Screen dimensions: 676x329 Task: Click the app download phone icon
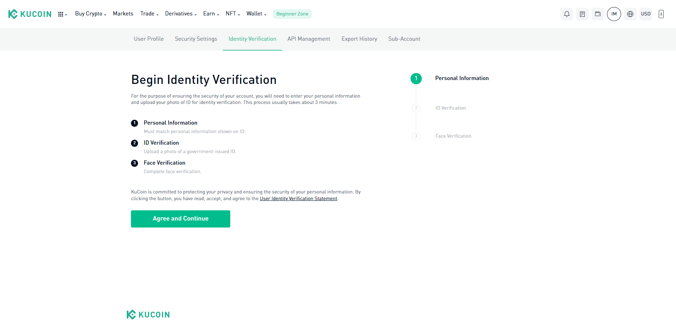(x=661, y=14)
